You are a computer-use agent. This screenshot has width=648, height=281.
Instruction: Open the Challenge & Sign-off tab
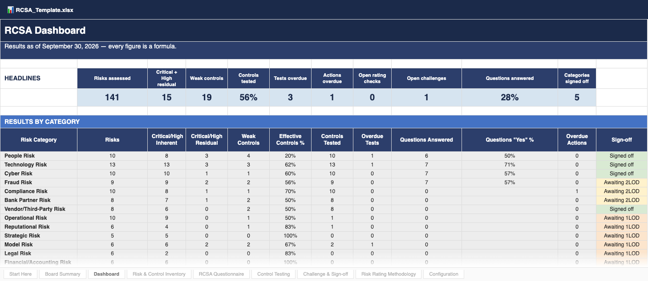coord(325,274)
